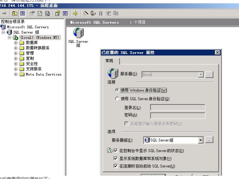This screenshot has width=239, height=179.
Task: Open the 服务器 (local) dropdown arrow
Action: [x=201, y=74]
